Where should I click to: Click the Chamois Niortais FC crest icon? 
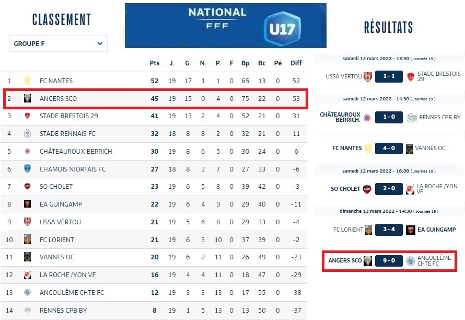click(28, 169)
